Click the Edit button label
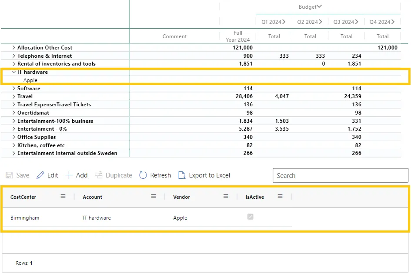 53,175
